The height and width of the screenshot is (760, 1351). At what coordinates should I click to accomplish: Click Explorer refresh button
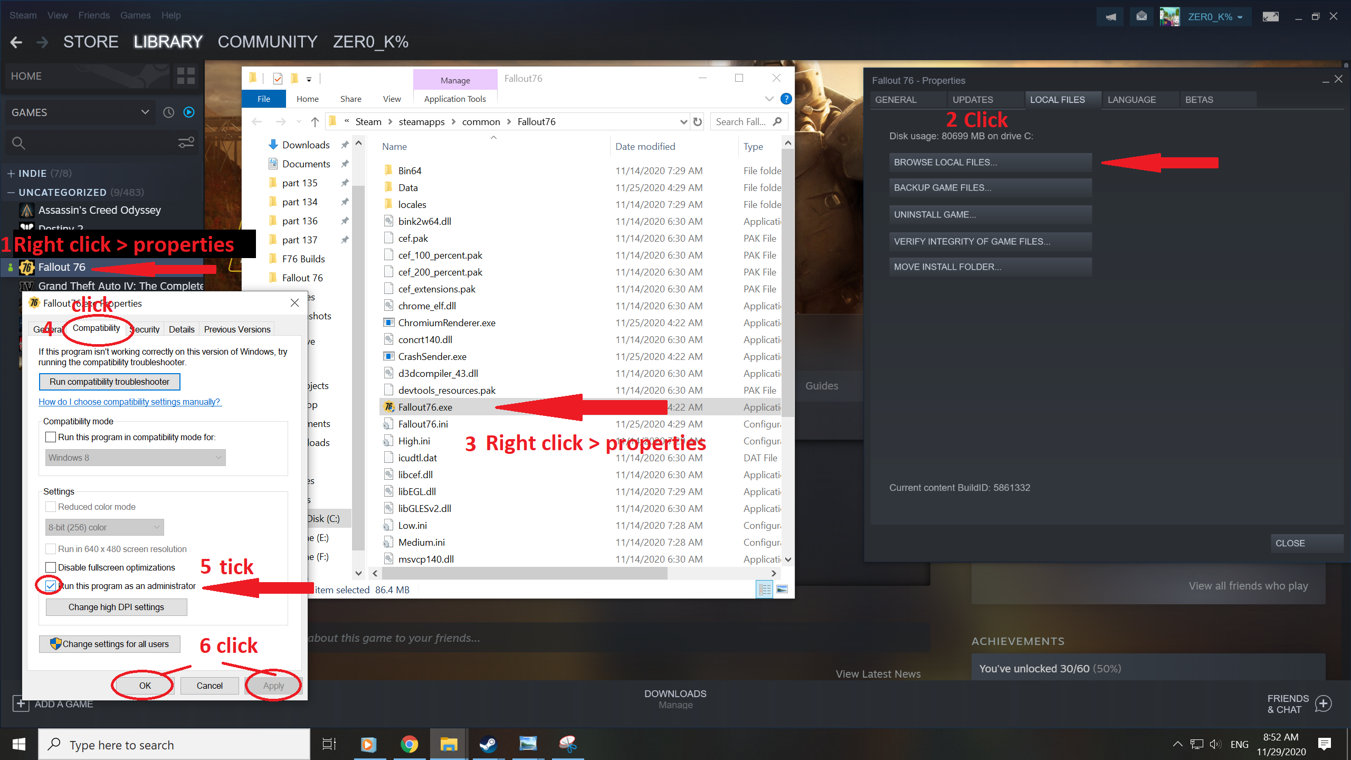(698, 122)
